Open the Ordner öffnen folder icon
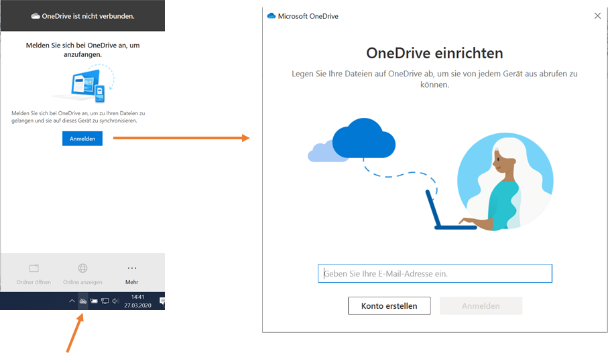608x353 pixels. [x=34, y=268]
